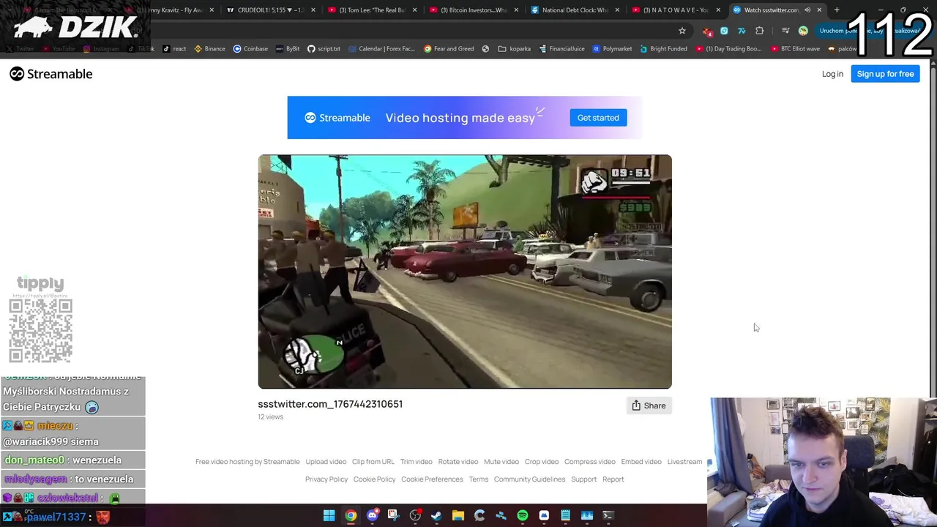Open Google Chrome from the taskbar
Screen dimensions: 937x527
click(351, 515)
